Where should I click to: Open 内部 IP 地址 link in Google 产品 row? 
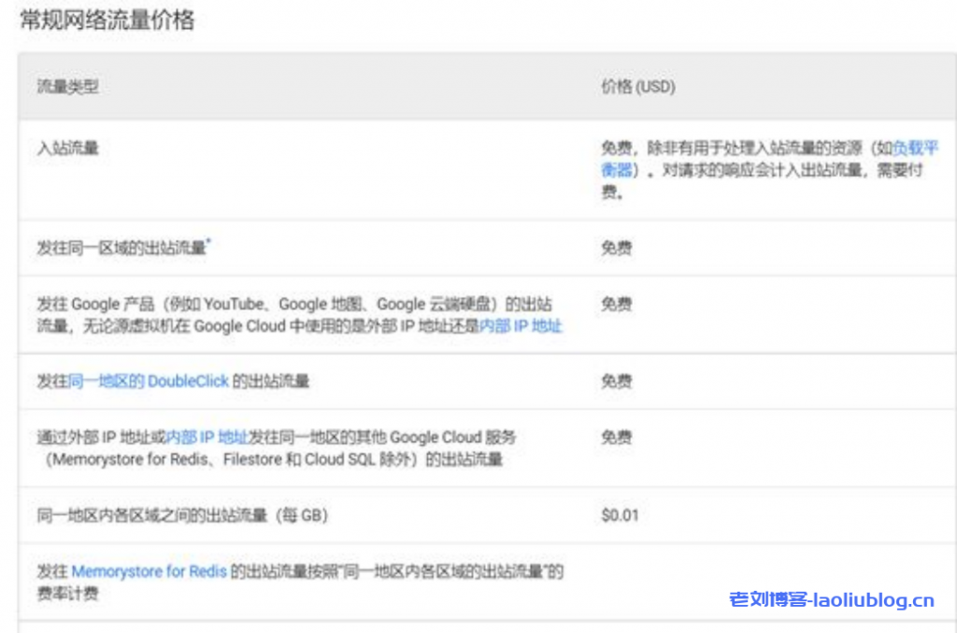521,326
